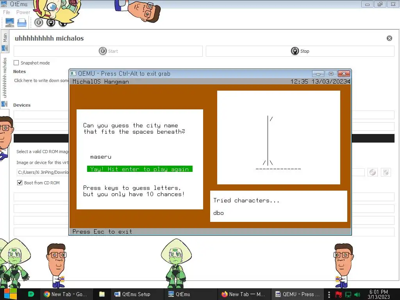The width and height of the screenshot is (400, 300).
Task: Click the speaker icon in MichalOS top bar
Action: point(349,81)
